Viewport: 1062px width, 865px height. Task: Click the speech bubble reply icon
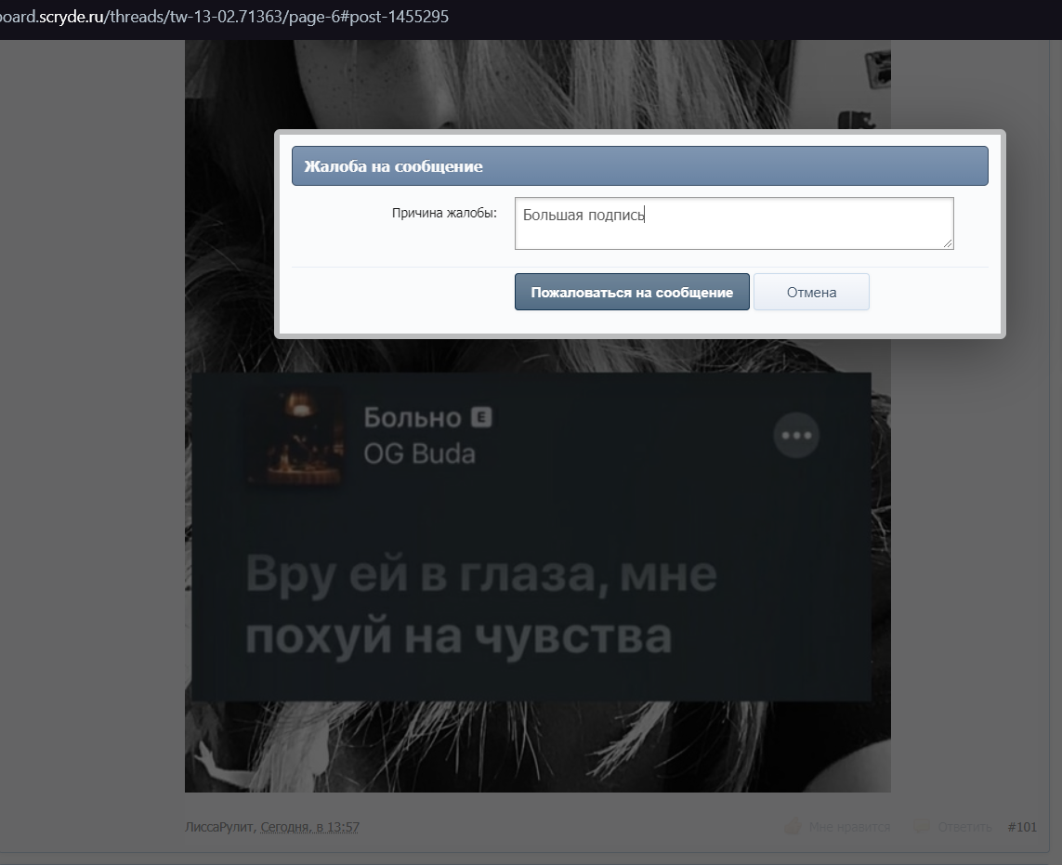(x=921, y=826)
